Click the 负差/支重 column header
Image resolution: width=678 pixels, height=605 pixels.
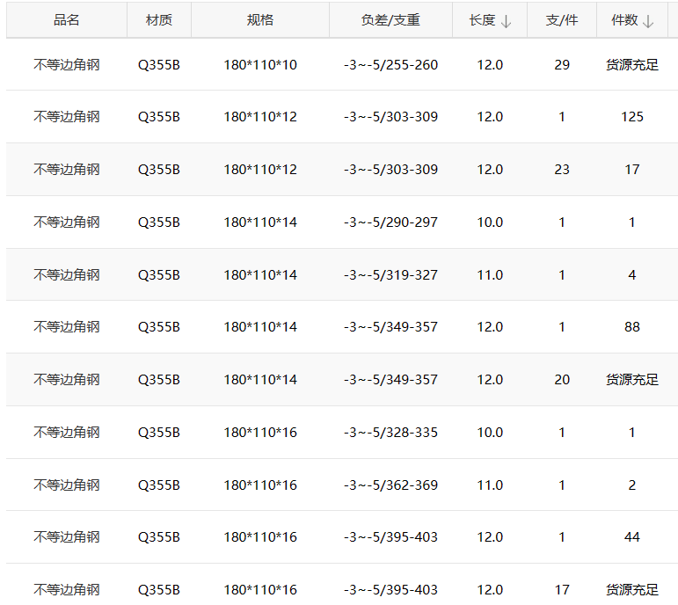pos(390,20)
